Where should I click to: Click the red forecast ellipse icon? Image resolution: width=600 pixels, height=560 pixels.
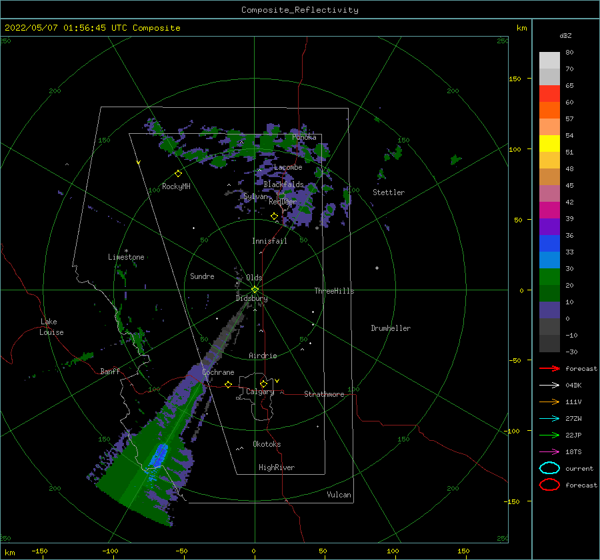[549, 485]
